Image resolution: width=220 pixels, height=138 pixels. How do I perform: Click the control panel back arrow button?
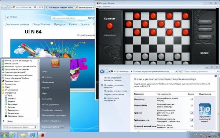point(102,72)
